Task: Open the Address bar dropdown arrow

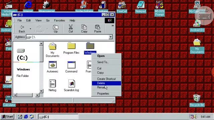Action: point(111,37)
